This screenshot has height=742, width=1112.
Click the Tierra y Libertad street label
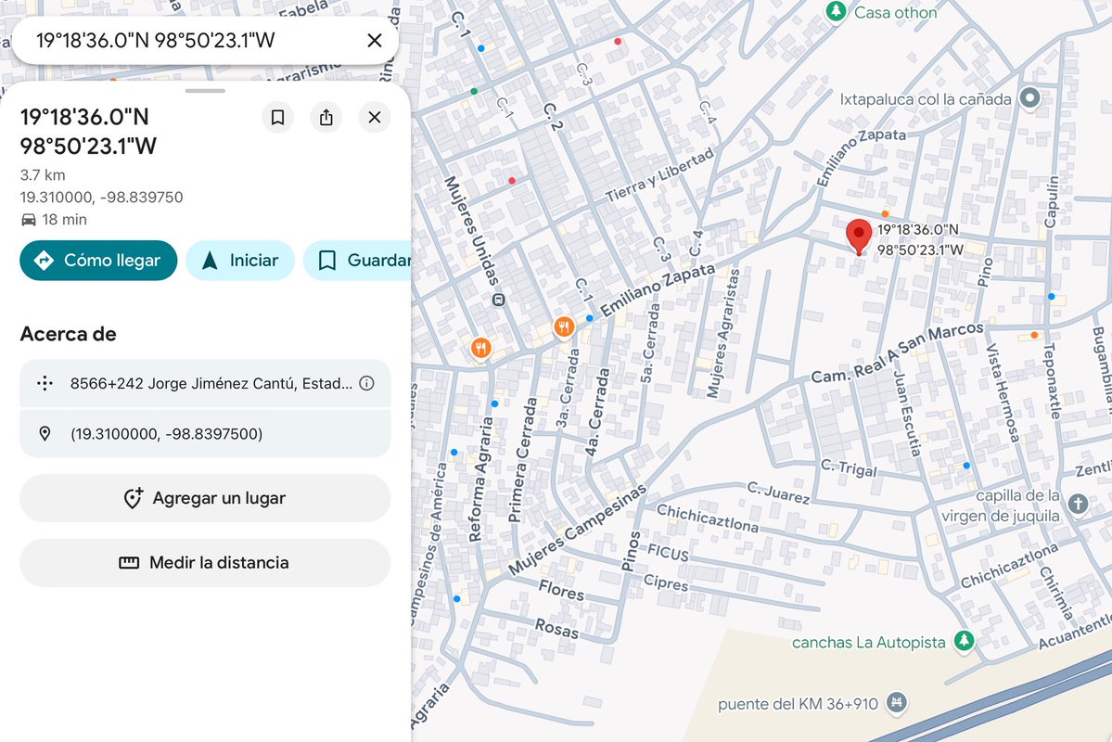(x=659, y=175)
